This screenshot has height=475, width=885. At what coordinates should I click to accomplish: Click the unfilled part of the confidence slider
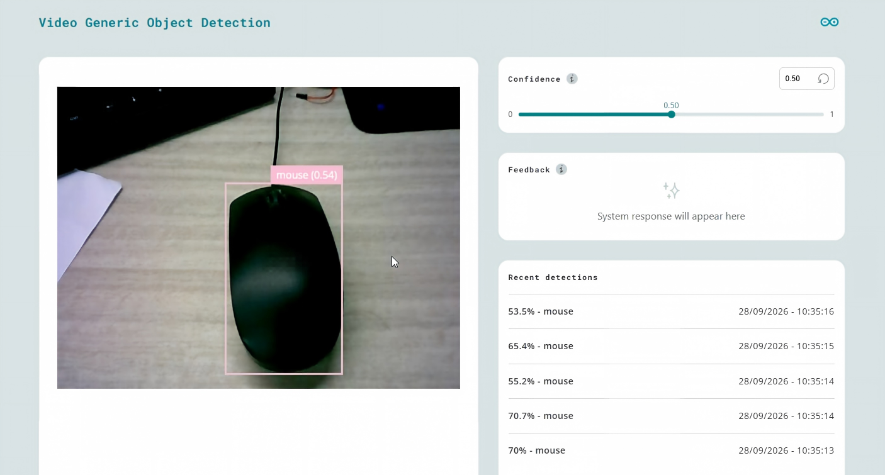click(x=749, y=115)
